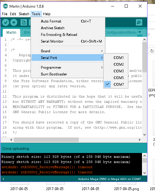Close the Arduino window
This screenshot has height=191, width=155.
tap(140, 6)
